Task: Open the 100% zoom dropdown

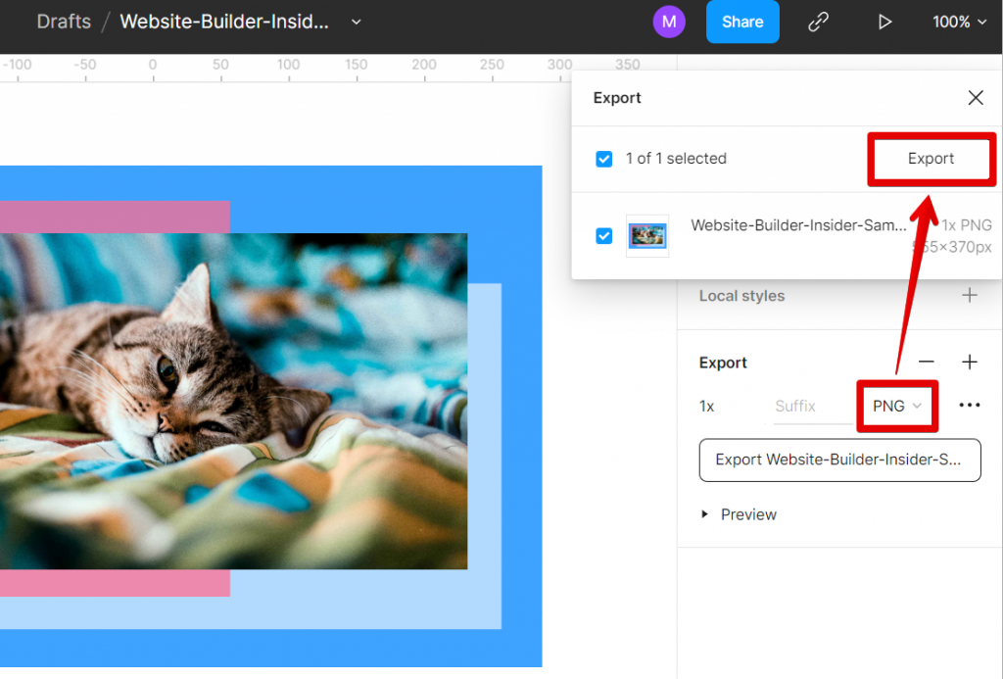Action: (x=959, y=22)
